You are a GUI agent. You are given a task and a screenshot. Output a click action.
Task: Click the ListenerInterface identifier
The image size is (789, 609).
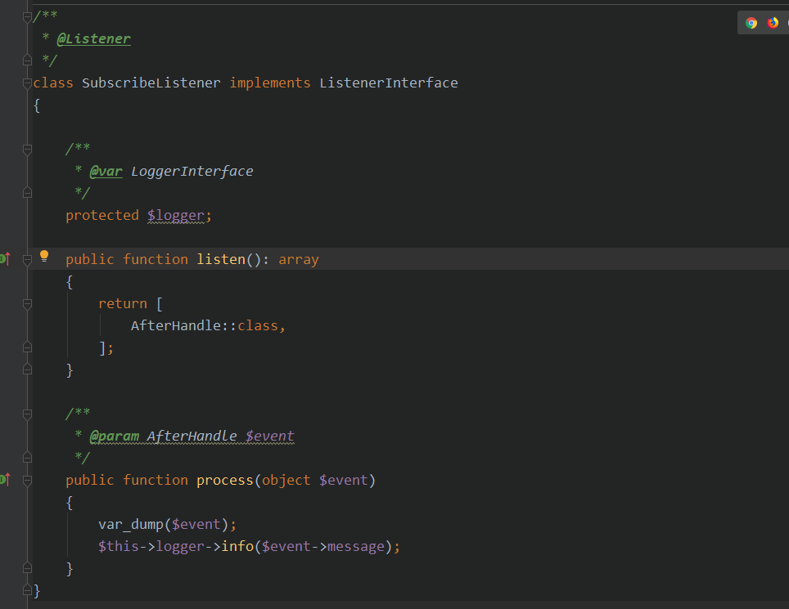[x=389, y=83]
